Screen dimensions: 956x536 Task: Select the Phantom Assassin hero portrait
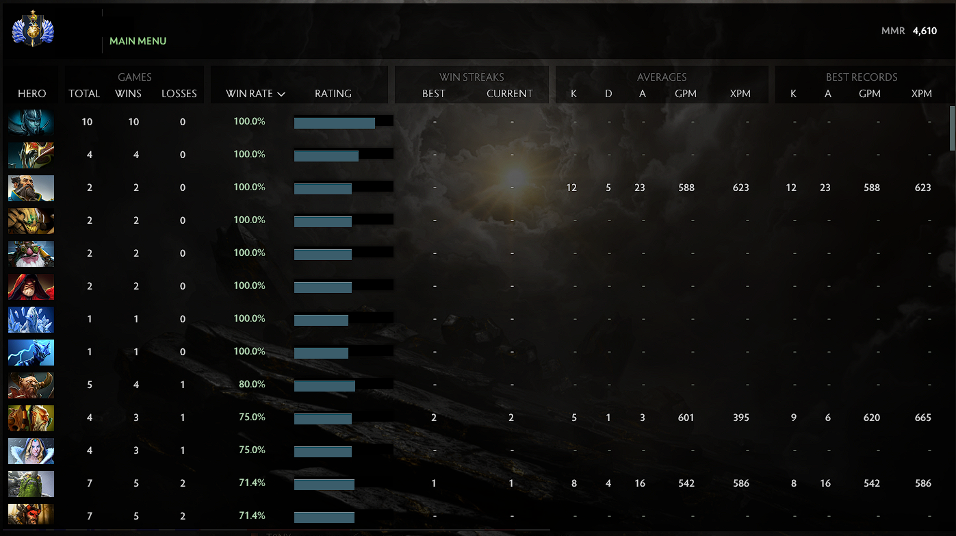[x=31, y=122]
